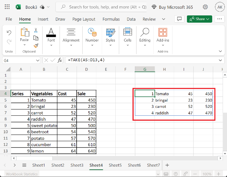The height and width of the screenshot is (177, 227).
Task: Open the Alignment group icon
Action: pyautogui.click(x=71, y=32)
